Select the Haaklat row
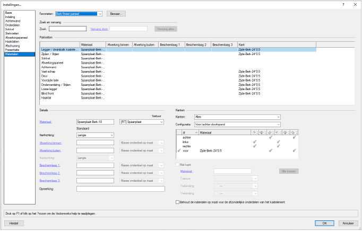The height and width of the screenshot is (231, 362). pyautogui.click(x=178, y=97)
